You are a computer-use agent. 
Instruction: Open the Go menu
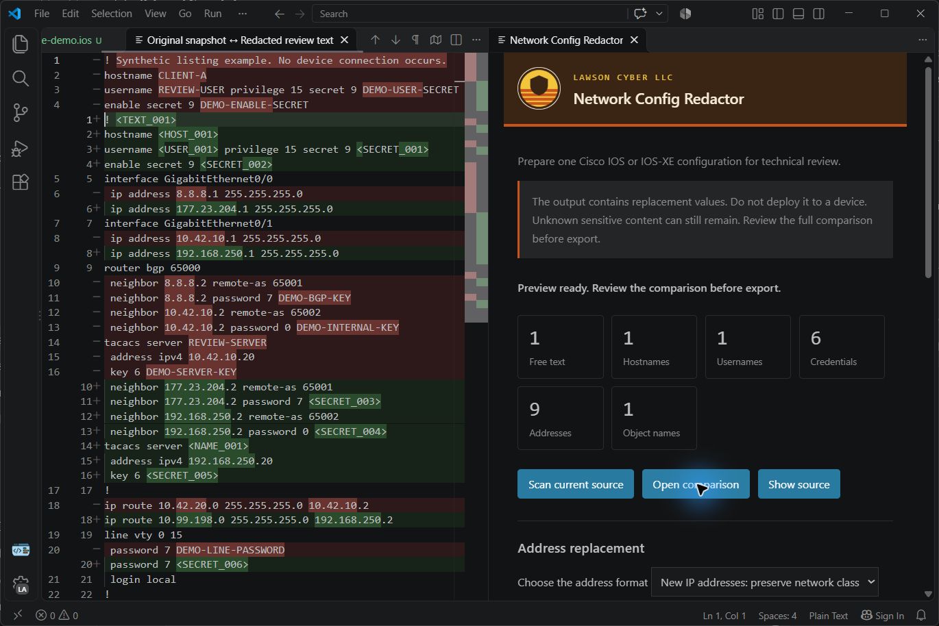pyautogui.click(x=185, y=14)
